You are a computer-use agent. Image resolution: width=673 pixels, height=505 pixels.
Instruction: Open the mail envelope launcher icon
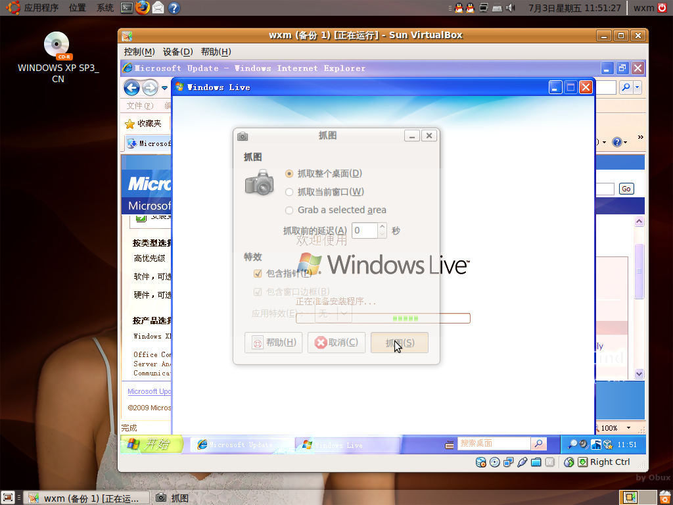tap(158, 8)
